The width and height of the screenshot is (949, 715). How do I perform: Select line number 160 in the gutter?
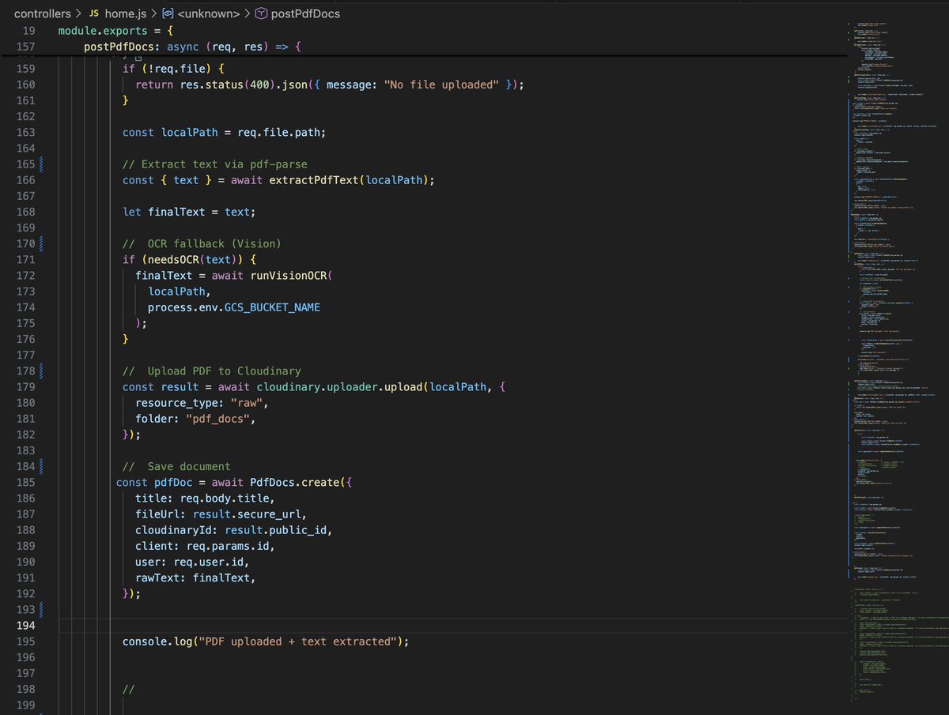click(x=25, y=85)
